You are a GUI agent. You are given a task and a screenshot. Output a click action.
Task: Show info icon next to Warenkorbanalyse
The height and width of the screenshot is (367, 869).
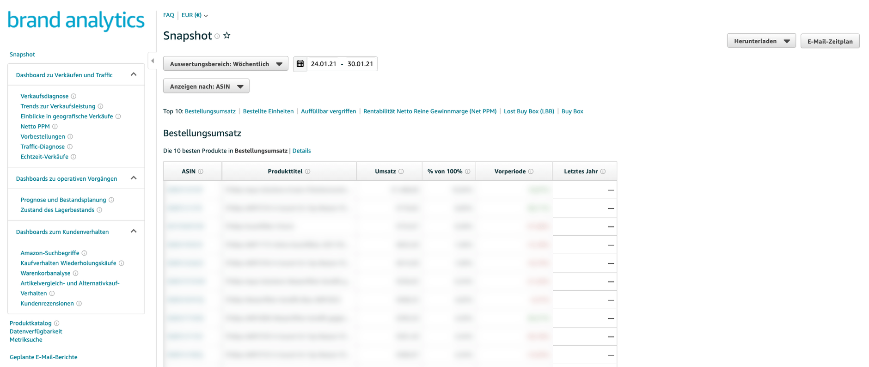(76, 273)
